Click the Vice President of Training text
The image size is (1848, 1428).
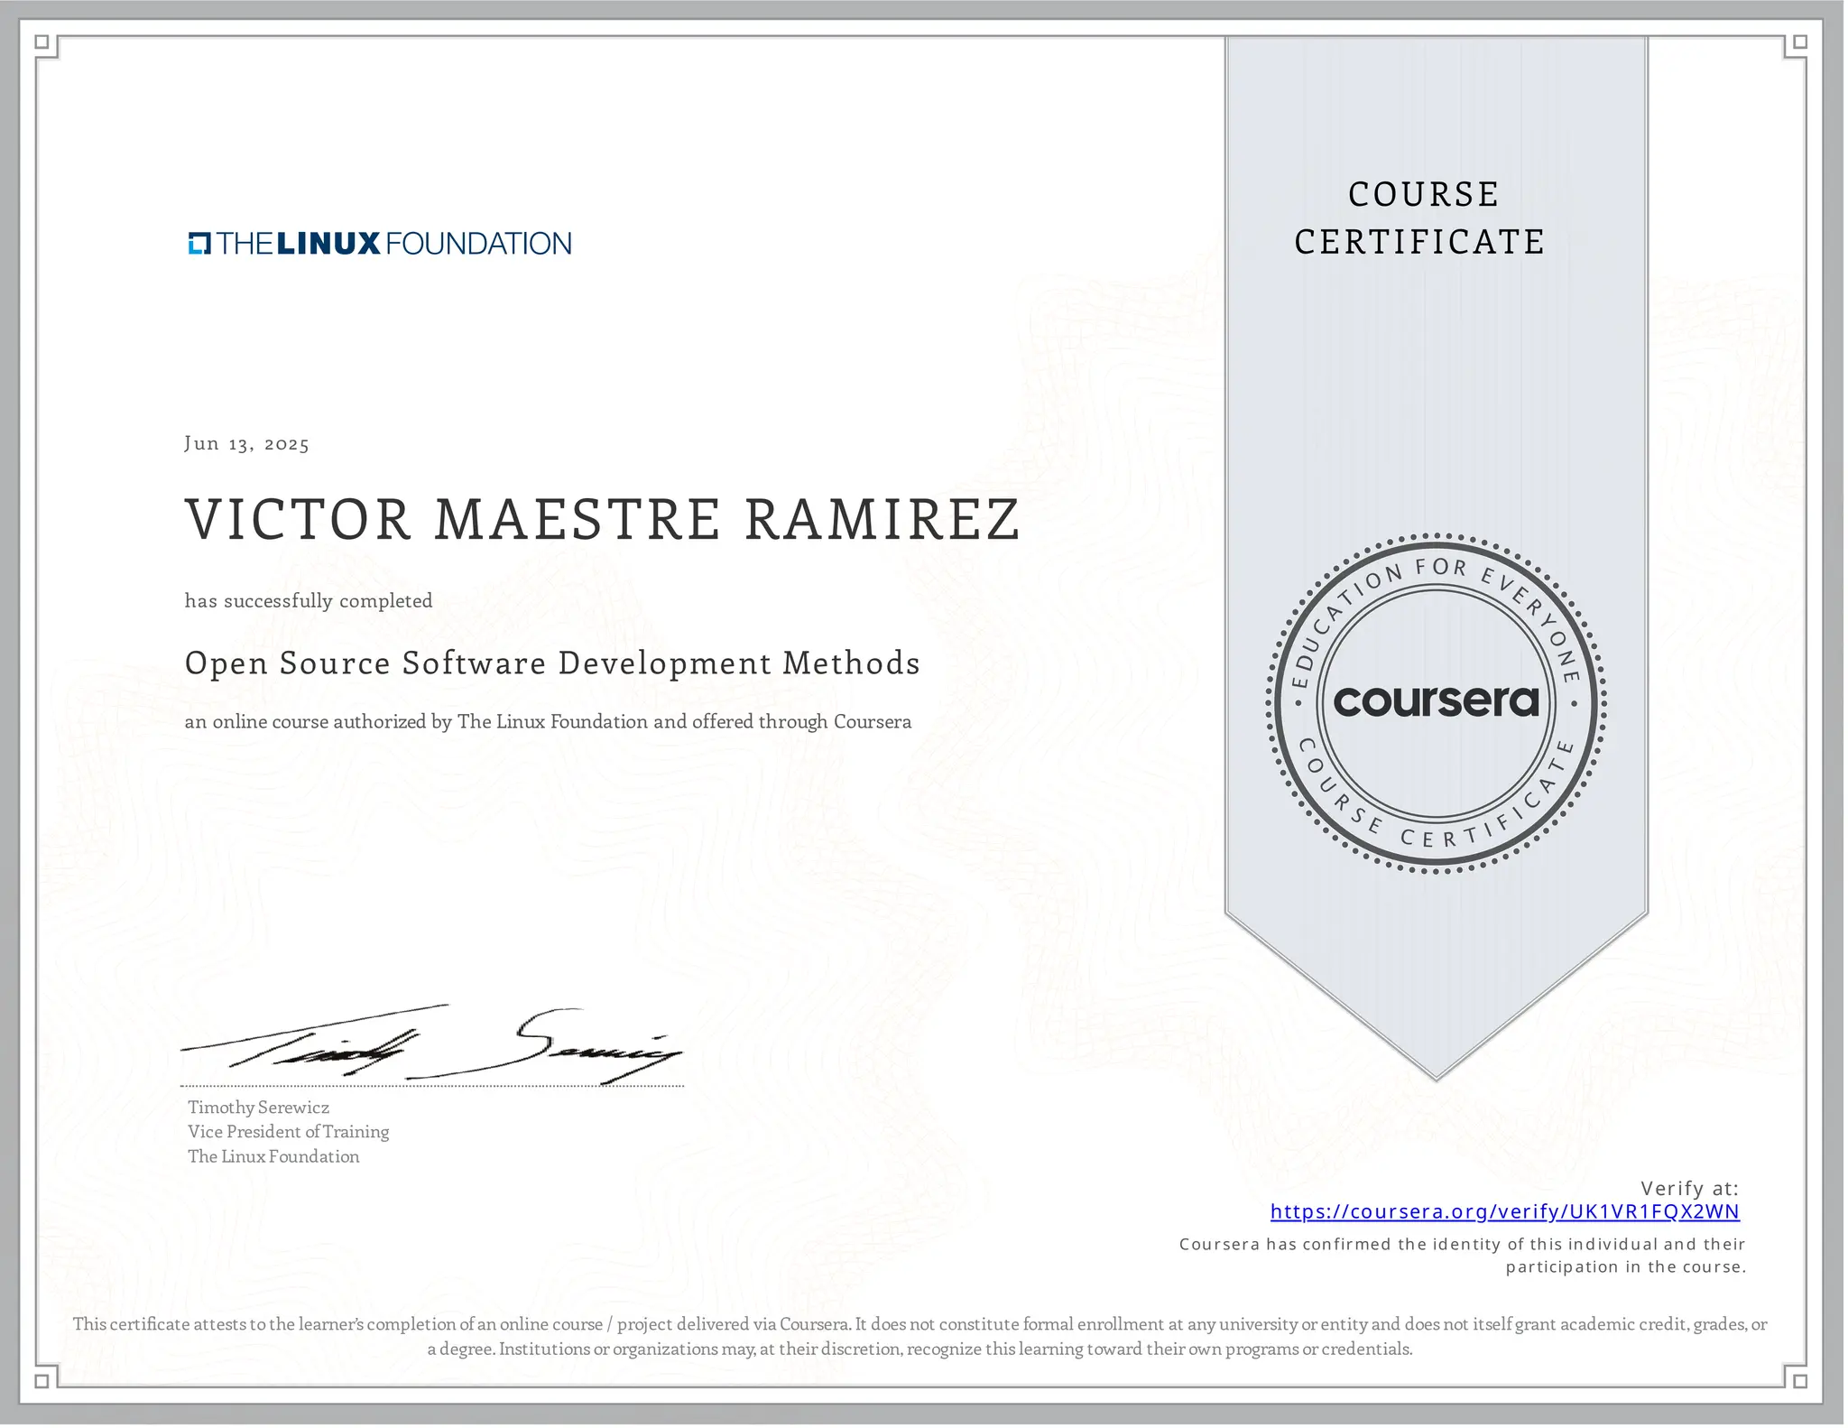pos(289,1132)
